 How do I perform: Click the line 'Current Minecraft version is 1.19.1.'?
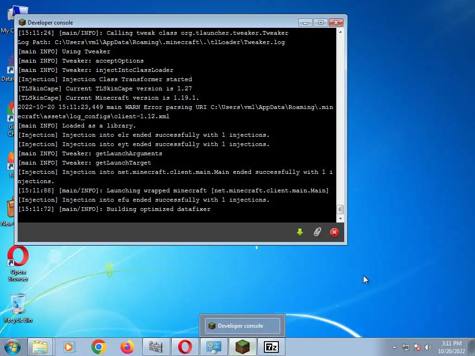click(x=109, y=98)
